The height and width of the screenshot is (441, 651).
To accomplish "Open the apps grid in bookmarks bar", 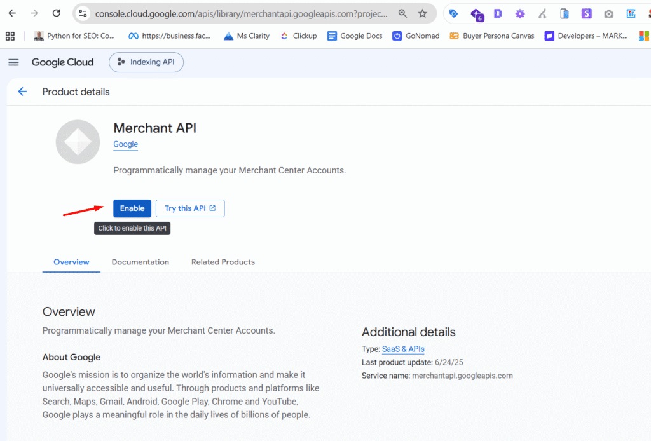I will pos(10,36).
